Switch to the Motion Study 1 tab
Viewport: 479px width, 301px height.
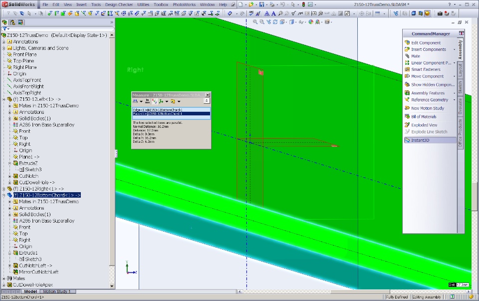57,292
